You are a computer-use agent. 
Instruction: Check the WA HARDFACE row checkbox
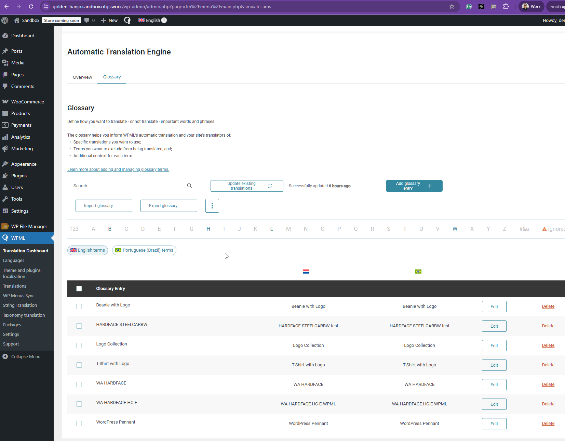79,385
